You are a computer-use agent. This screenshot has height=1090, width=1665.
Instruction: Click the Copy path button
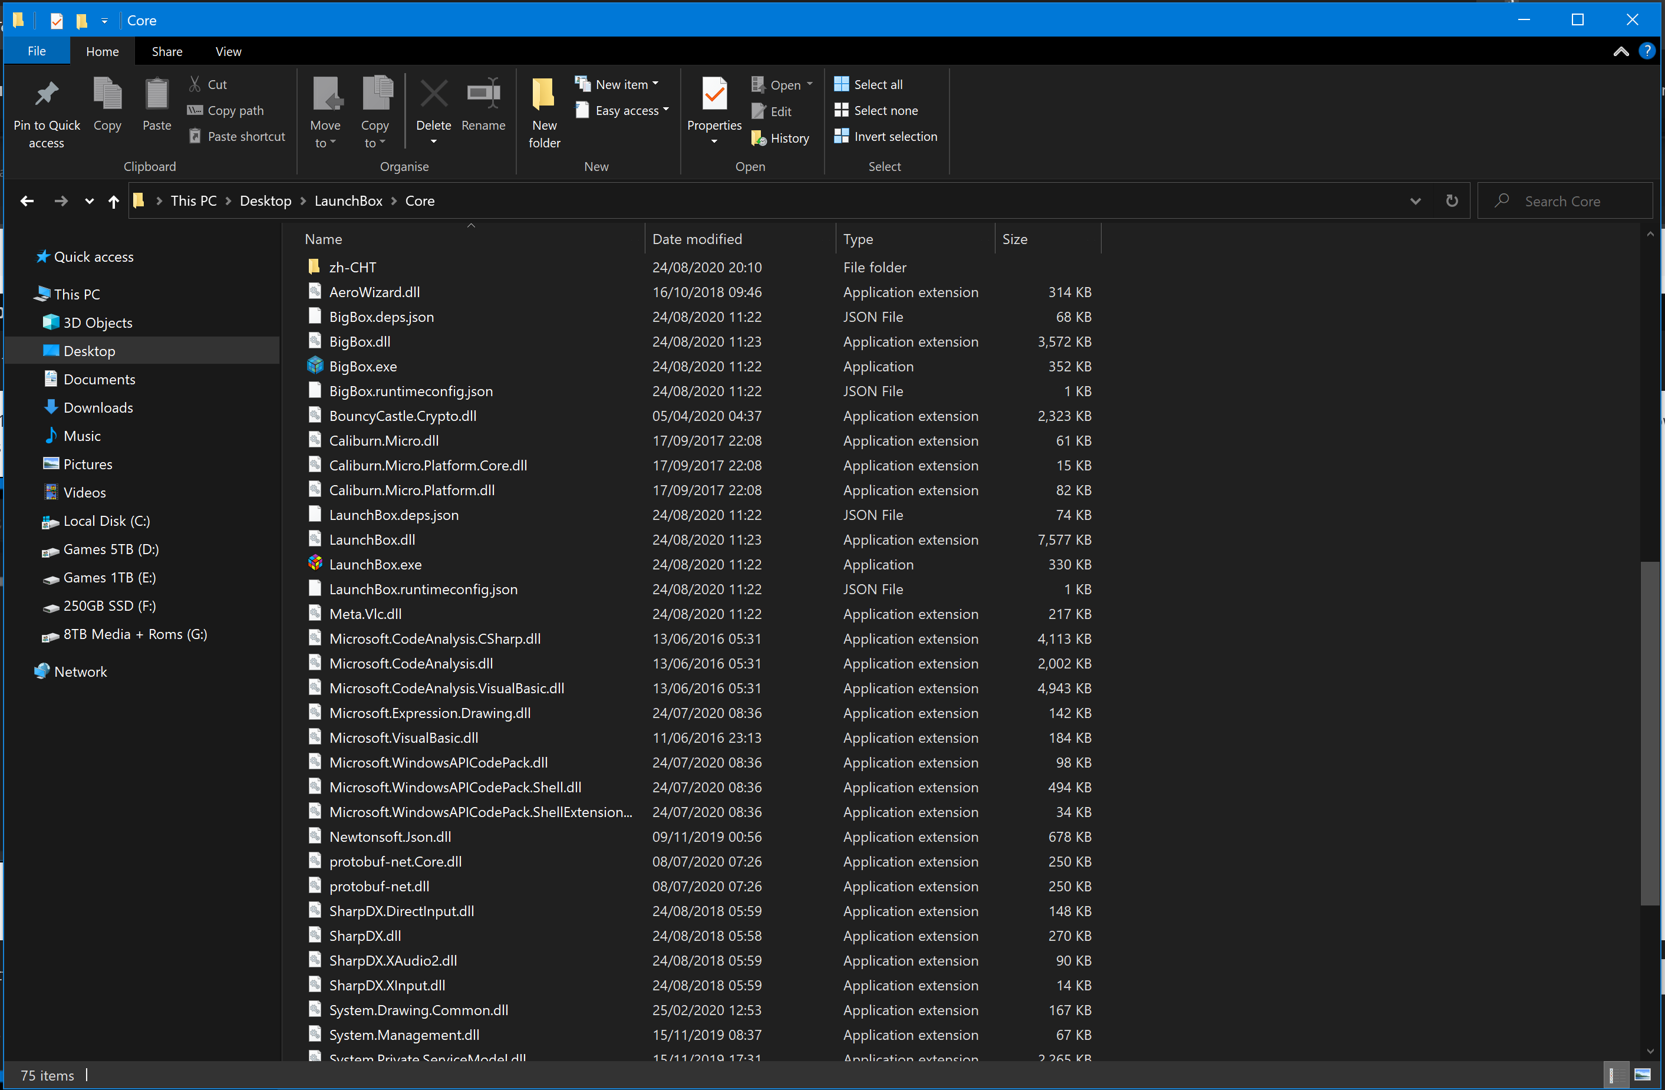tap(226, 111)
